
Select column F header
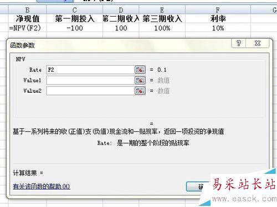click(x=218, y=10)
